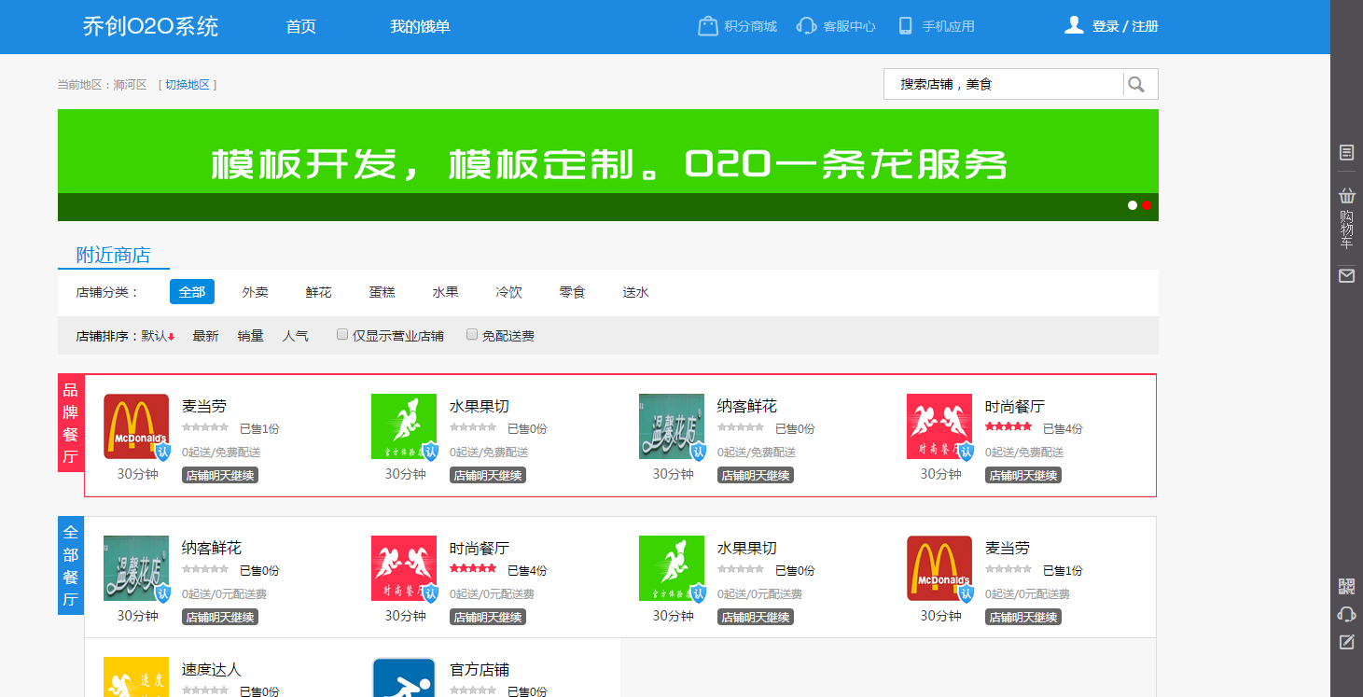Open the 麦当劳 store page
The width and height of the screenshot is (1363, 697).
point(202,406)
